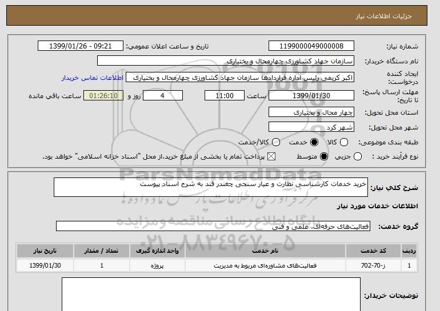440x311 pixels.
Task: Click the request creator field اکبر کریمی
Action: tap(240, 78)
